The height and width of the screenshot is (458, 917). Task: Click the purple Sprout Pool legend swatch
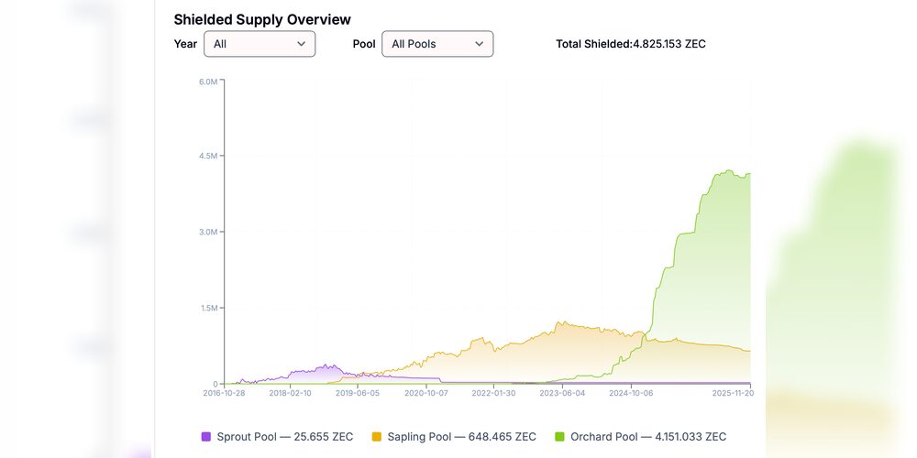(x=206, y=437)
